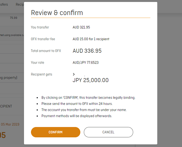Image resolution: width=182 pixels, height=147 pixels.
Task: Click the 'Payment methods' notice line
Action: (77, 116)
